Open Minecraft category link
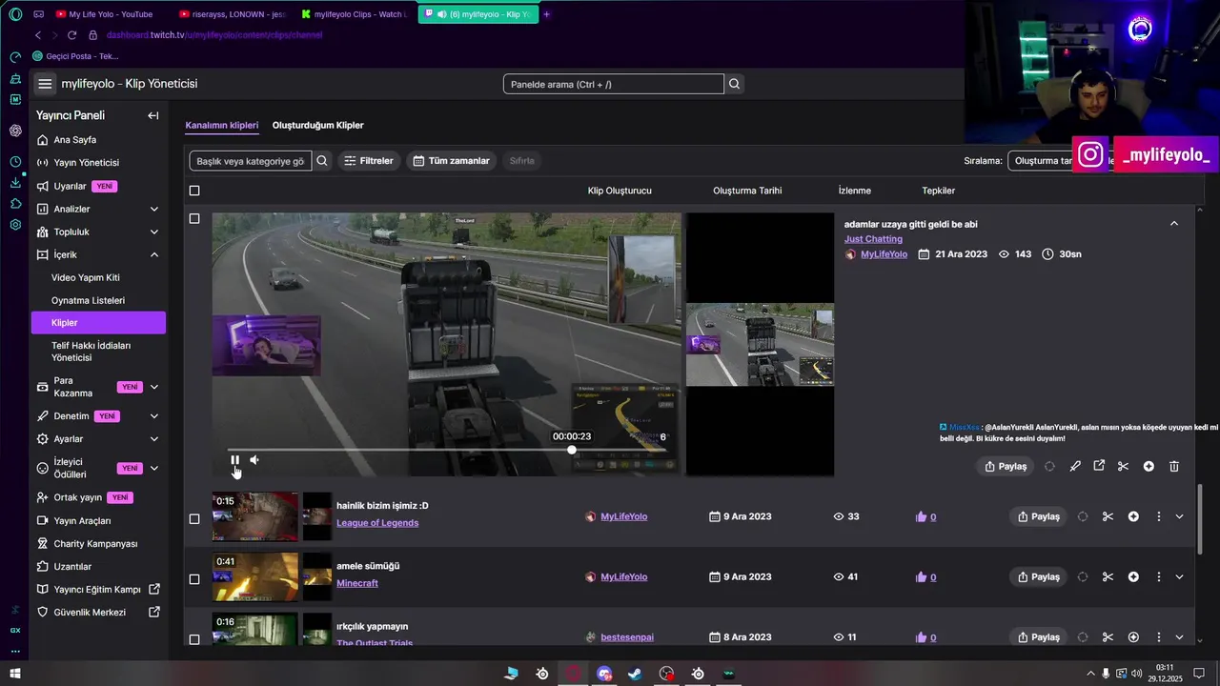This screenshot has width=1220, height=686. tap(357, 583)
